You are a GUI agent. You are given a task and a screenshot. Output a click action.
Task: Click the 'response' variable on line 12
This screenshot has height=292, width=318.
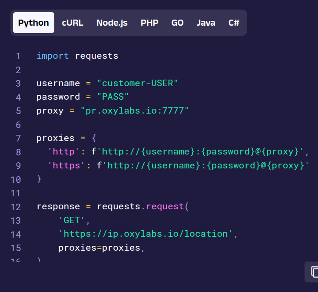[x=58, y=207]
